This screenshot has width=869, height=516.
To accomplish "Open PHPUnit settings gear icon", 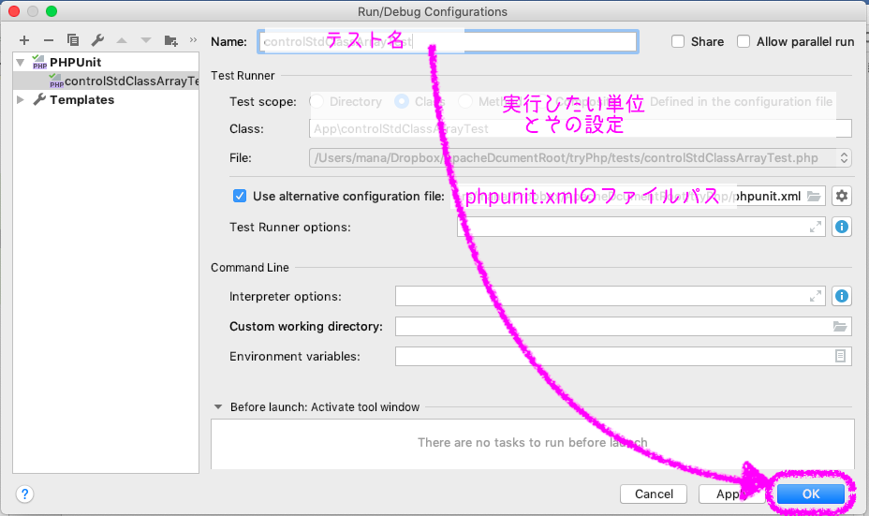I will click(841, 196).
